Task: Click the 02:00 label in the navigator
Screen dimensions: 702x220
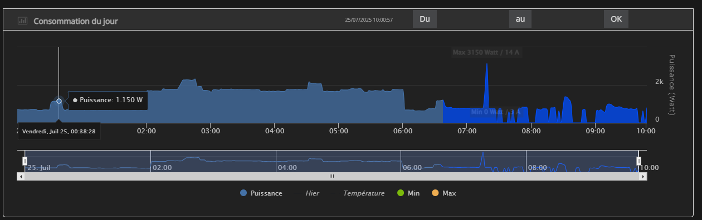Action: click(162, 167)
